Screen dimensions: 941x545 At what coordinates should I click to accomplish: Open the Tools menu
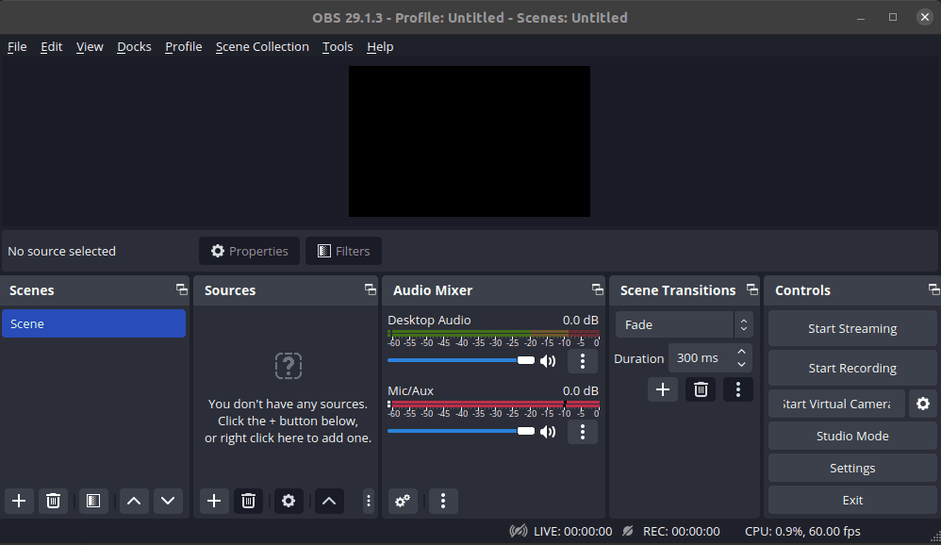[x=337, y=46]
